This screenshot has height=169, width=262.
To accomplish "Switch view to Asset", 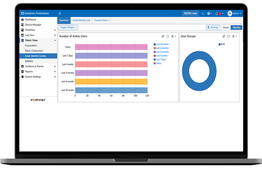I will coord(226,28).
